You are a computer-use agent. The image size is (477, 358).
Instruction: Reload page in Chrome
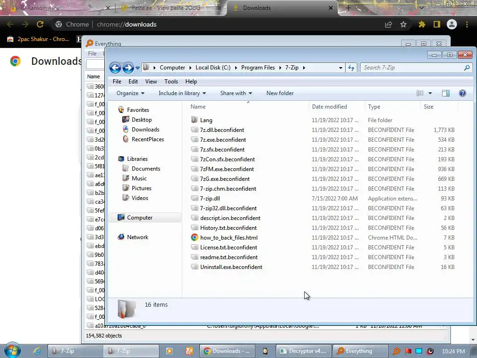[x=40, y=24]
